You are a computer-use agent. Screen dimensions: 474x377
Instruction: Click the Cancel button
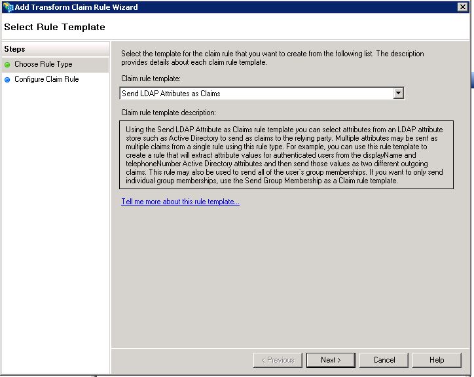click(x=384, y=360)
